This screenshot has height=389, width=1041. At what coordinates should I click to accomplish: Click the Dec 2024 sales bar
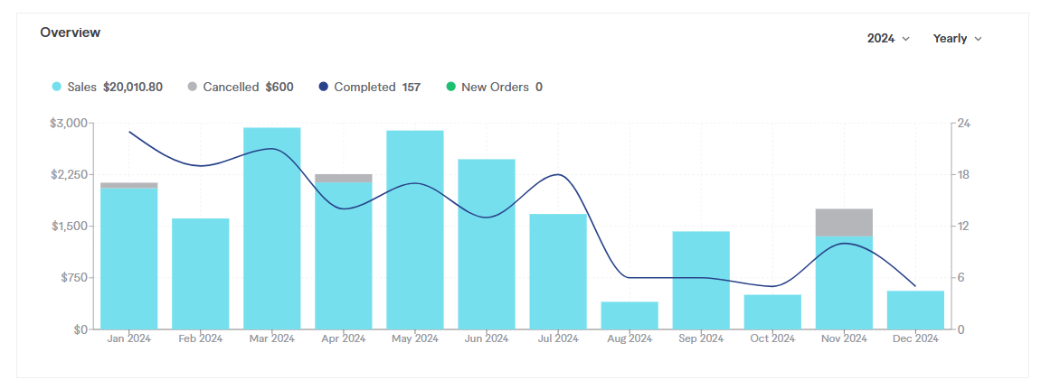coord(915,310)
